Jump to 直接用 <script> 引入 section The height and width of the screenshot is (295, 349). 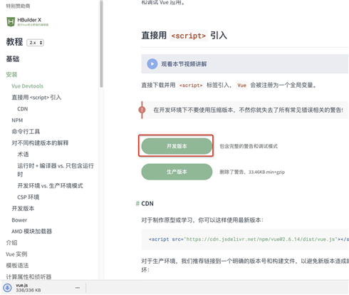coord(36,98)
